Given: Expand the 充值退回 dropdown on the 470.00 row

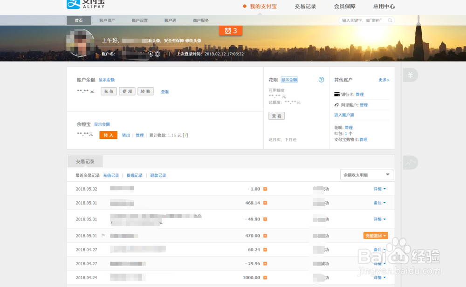Looking at the screenshot, I should tap(376, 235).
